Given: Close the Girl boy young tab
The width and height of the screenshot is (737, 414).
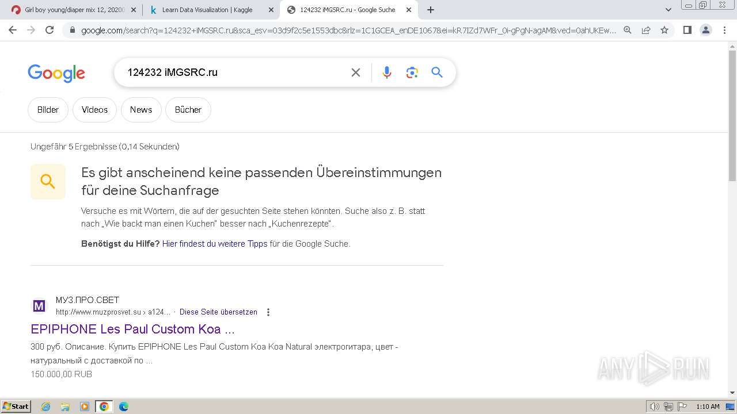Looking at the screenshot, I should pos(134,10).
